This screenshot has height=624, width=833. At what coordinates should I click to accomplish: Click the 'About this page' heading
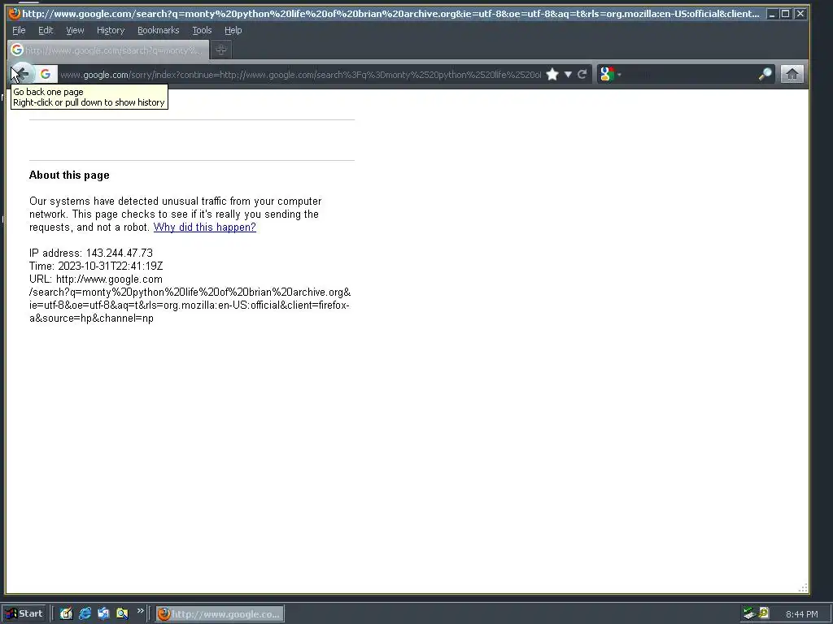(x=69, y=175)
